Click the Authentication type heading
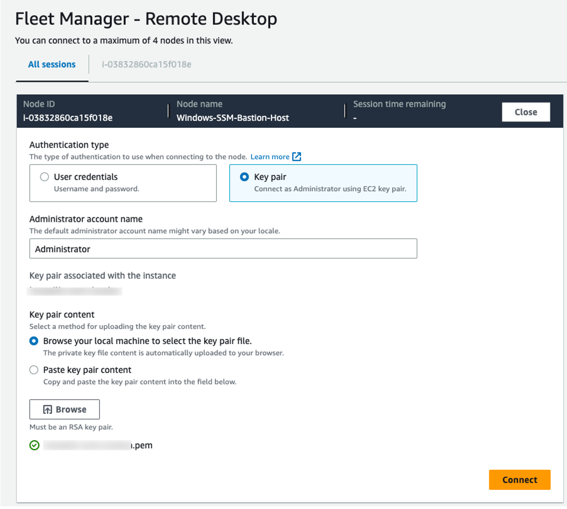567x509 pixels. pyautogui.click(x=69, y=145)
